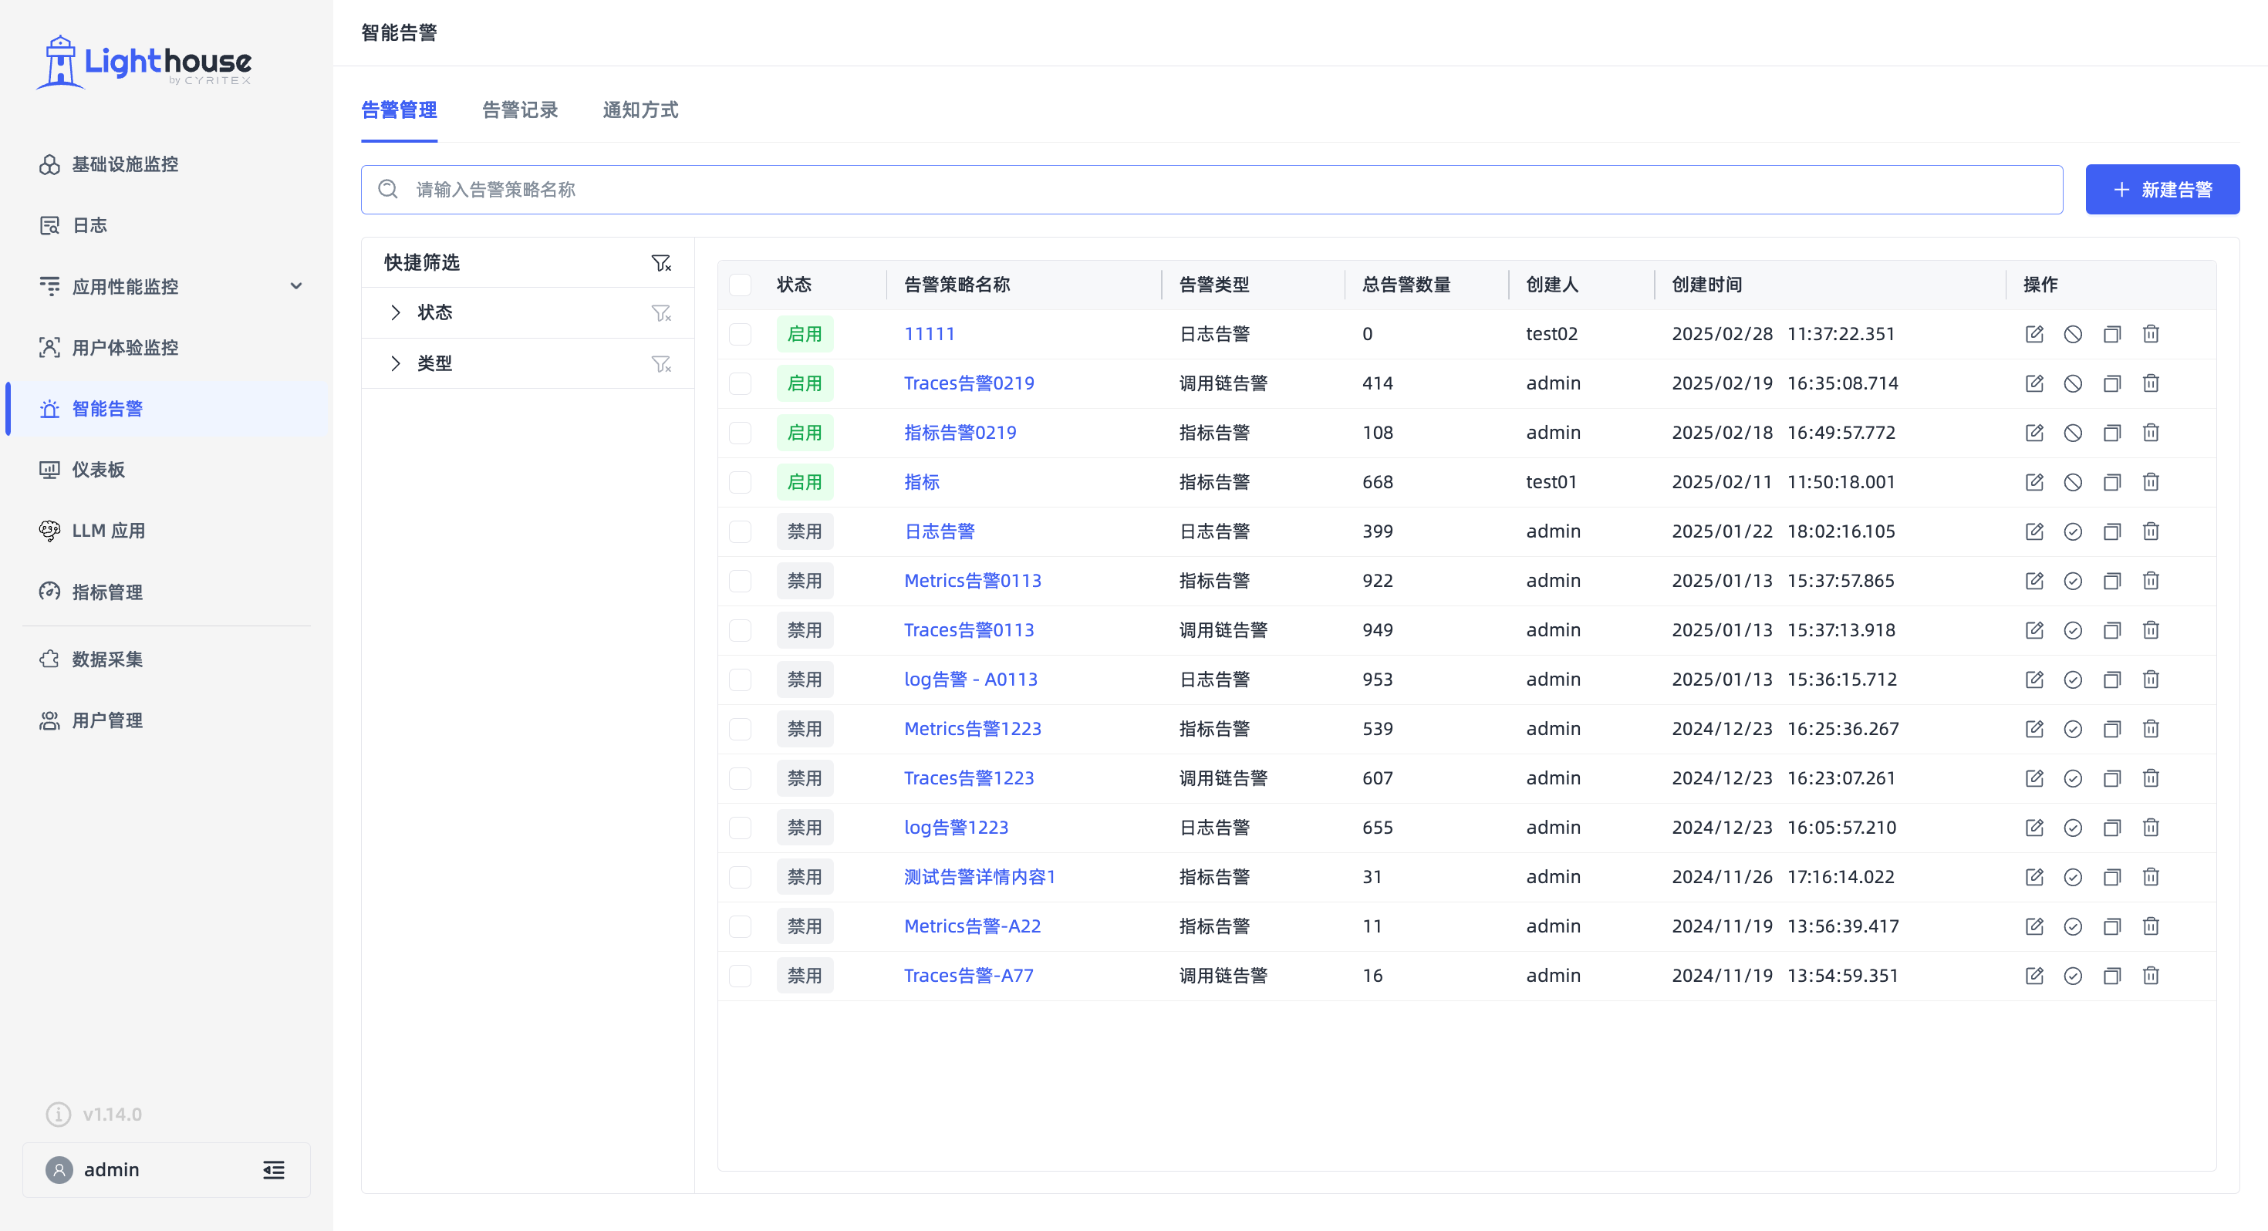Open the 通知方式 tab
Image resolution: width=2268 pixels, height=1231 pixels.
[x=640, y=110]
